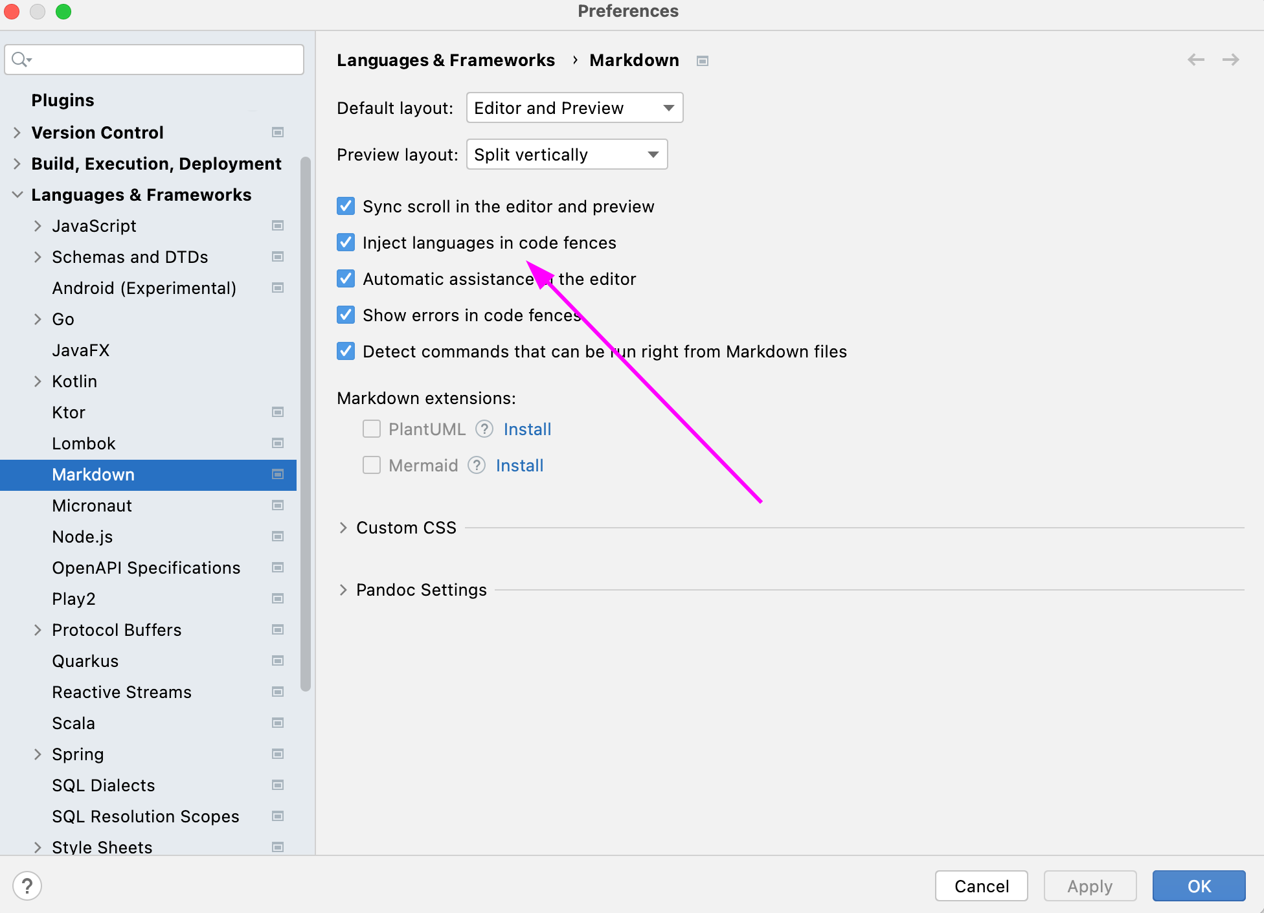Click the project-level icon beside SQL Dialects
The image size is (1264, 913).
click(x=278, y=785)
